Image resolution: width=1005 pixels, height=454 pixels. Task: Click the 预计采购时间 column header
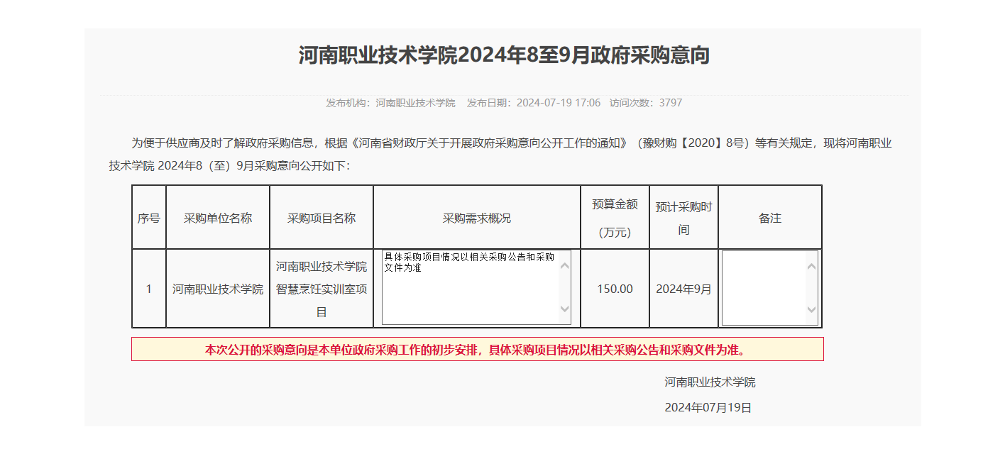[683, 218]
